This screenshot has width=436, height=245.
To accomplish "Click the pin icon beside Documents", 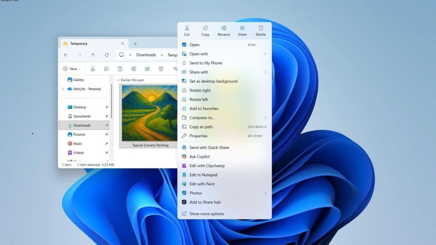I will pyautogui.click(x=106, y=116).
